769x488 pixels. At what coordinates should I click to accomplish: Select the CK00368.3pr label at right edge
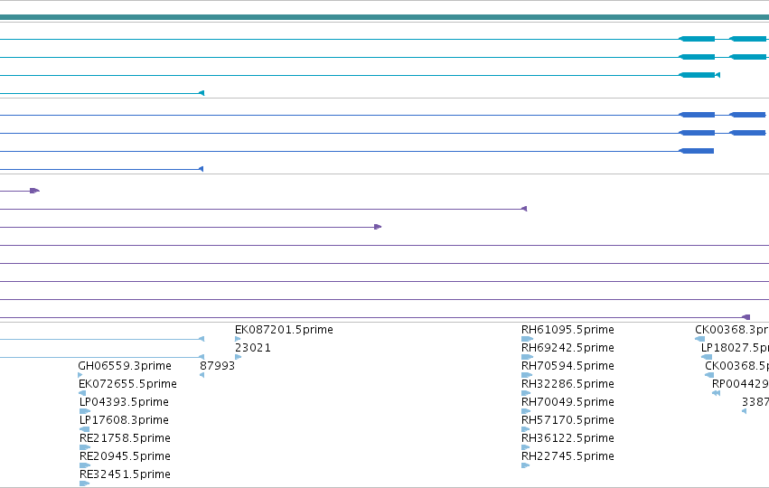[x=732, y=330]
